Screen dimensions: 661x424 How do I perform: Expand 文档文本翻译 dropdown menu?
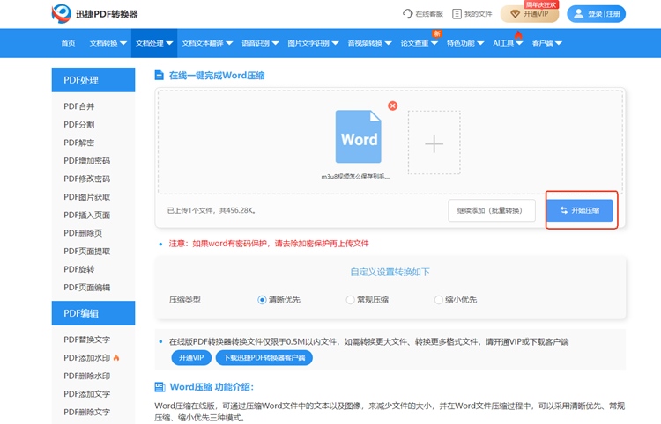tap(207, 43)
